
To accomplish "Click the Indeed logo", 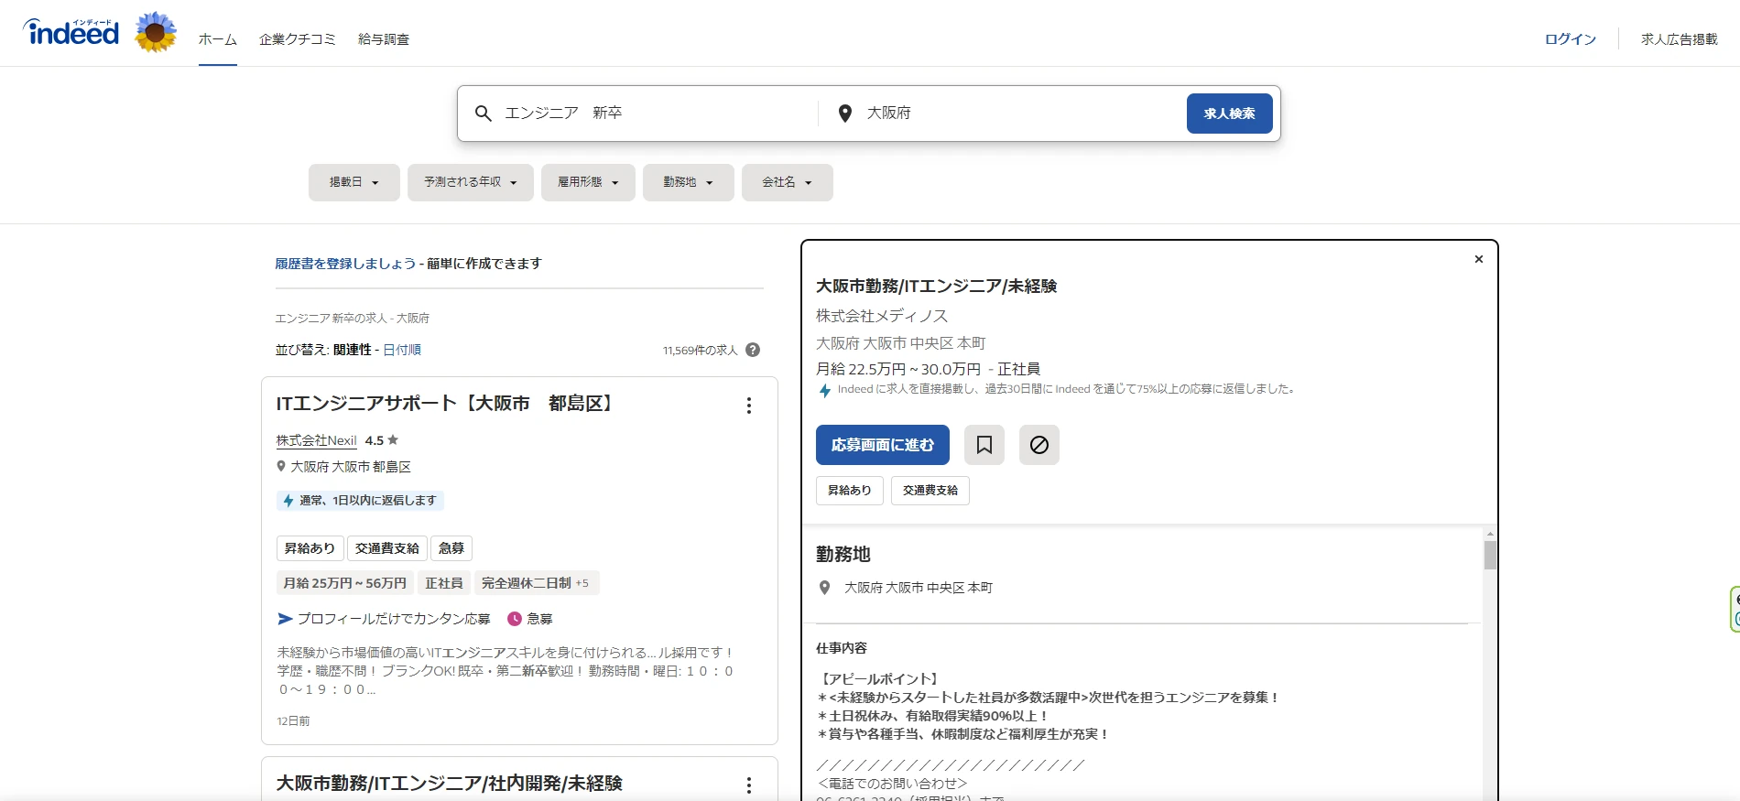I will point(71,33).
